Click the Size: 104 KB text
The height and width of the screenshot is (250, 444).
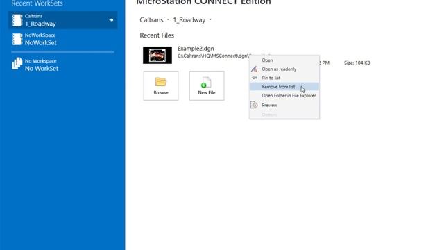pyautogui.click(x=357, y=63)
